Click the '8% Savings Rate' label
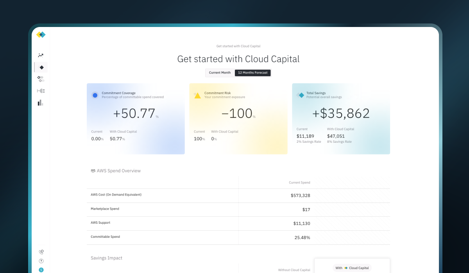 tap(339, 142)
